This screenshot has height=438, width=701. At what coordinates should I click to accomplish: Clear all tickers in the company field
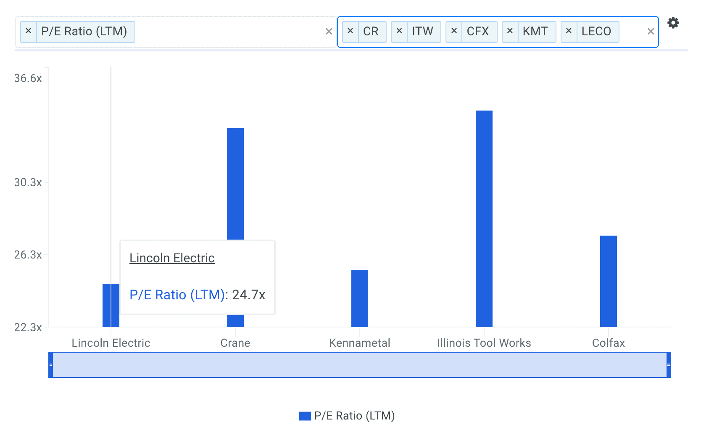point(651,32)
